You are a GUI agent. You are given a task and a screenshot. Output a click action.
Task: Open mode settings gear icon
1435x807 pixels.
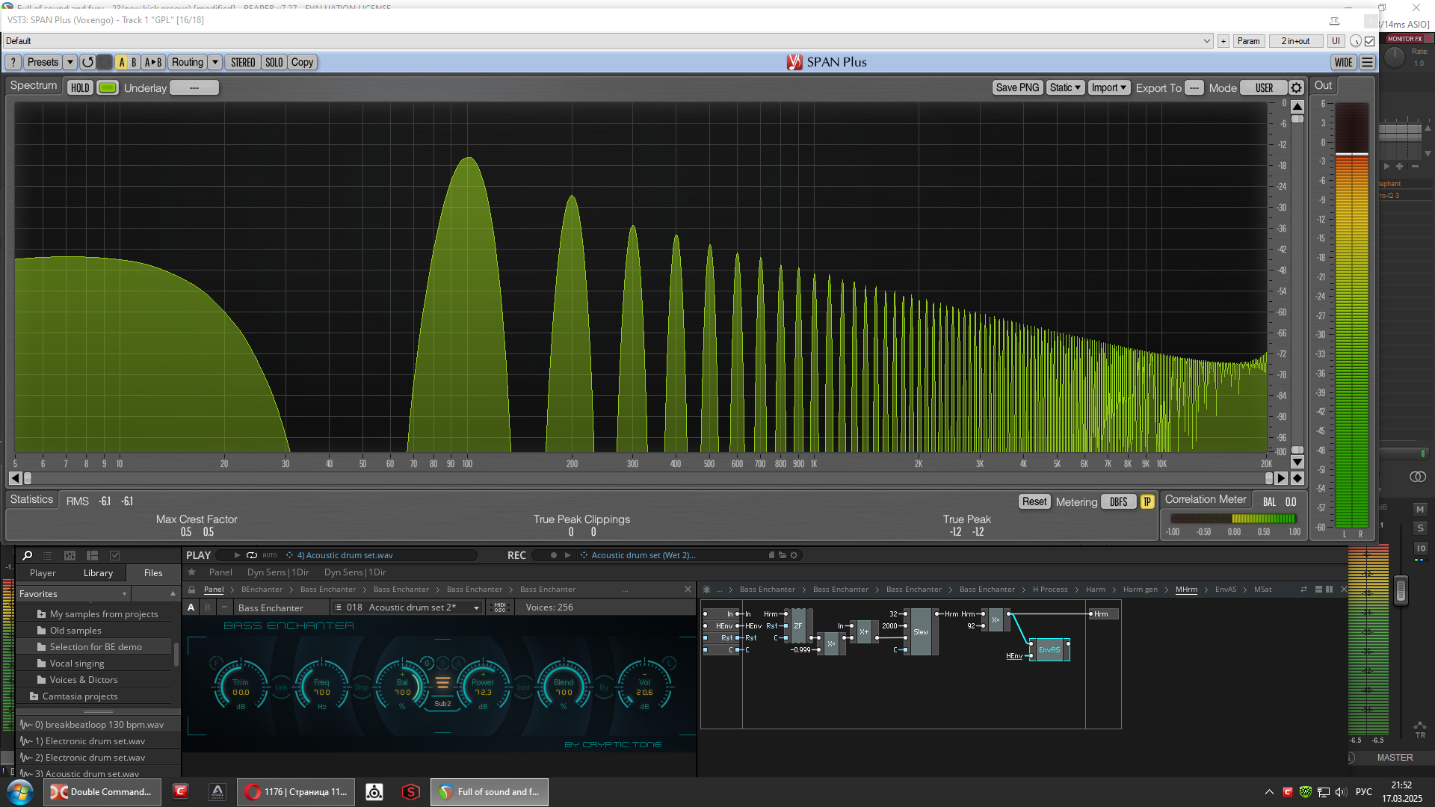1297,87
